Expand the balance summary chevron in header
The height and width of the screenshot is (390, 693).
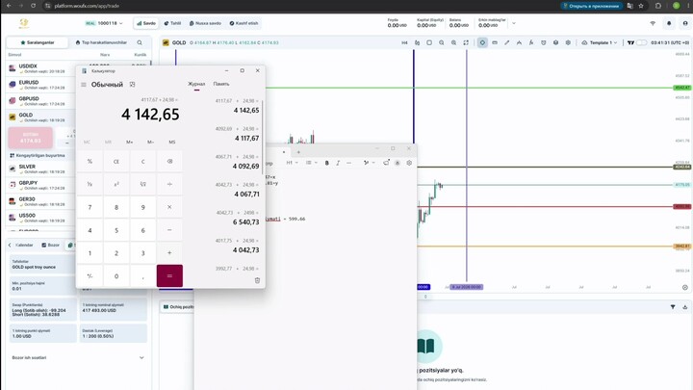point(514,23)
